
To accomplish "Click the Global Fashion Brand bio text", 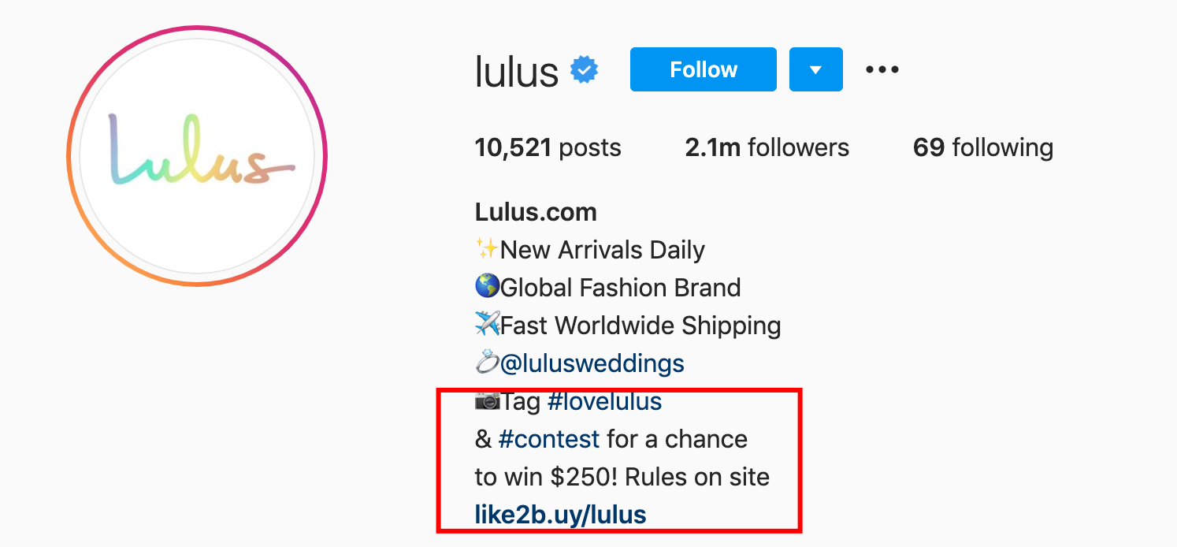I will (x=620, y=288).
